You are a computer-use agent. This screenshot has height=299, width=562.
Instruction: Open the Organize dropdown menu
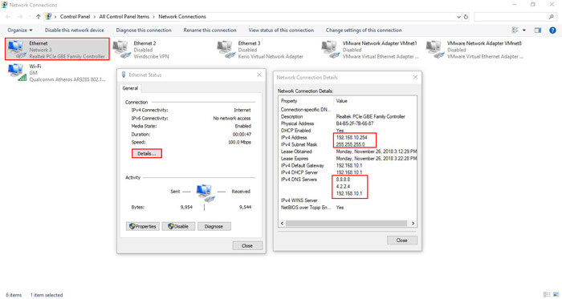tap(20, 30)
